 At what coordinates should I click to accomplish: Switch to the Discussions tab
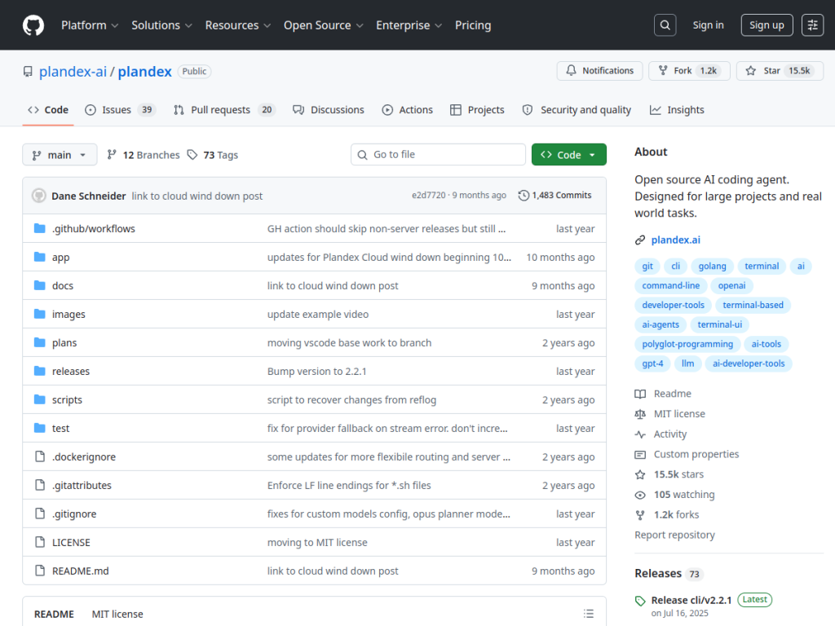click(329, 110)
